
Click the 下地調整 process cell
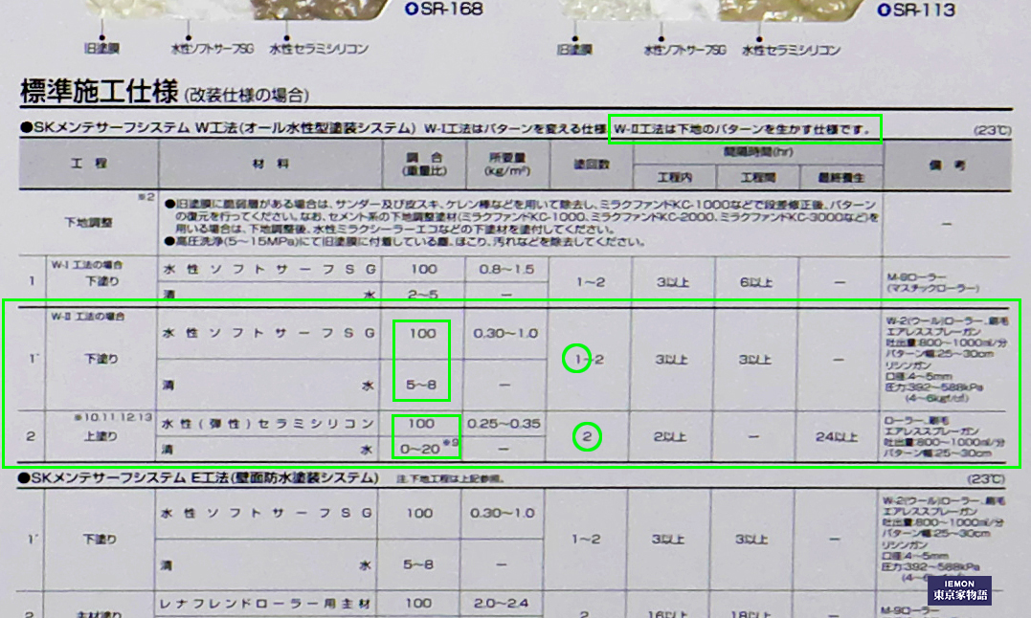click(87, 222)
